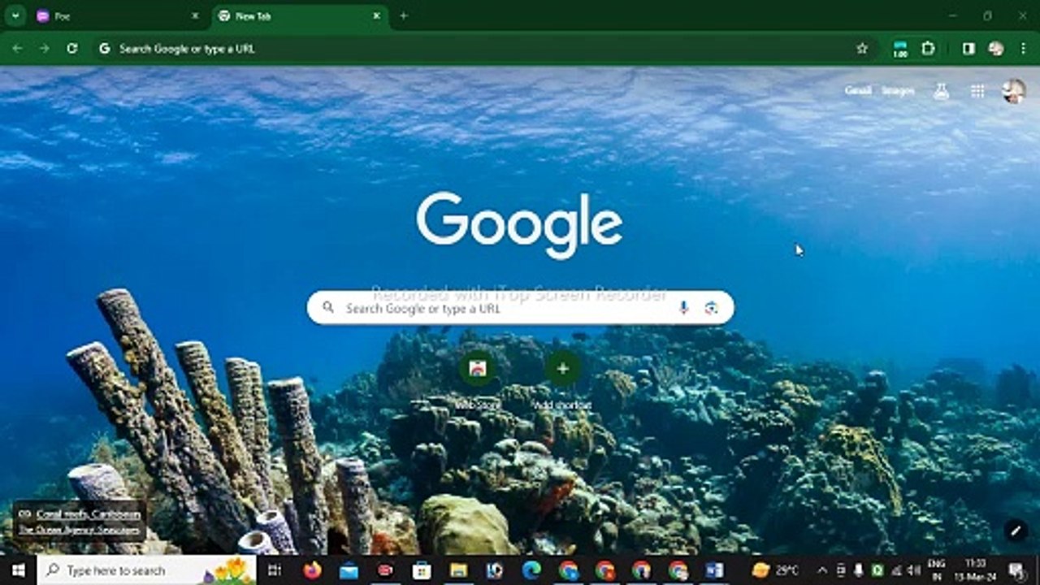Search by image with Google Lens
This screenshot has height=585, width=1040.
pyautogui.click(x=712, y=308)
